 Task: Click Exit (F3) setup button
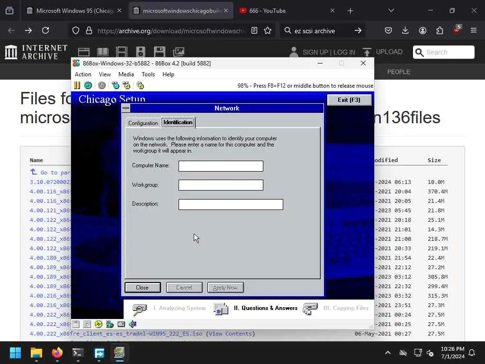[349, 100]
